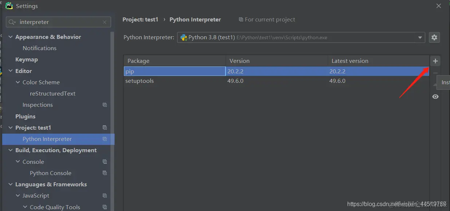Click the search magnifier icon
Screen dimensions: 450x211
point(12,22)
